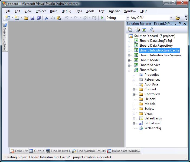Open the Tools menu

90,11
